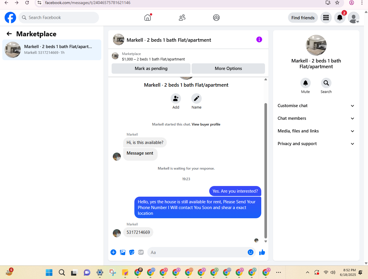Send a thumbs-up like
The height and width of the screenshot is (279, 368).
click(x=262, y=252)
